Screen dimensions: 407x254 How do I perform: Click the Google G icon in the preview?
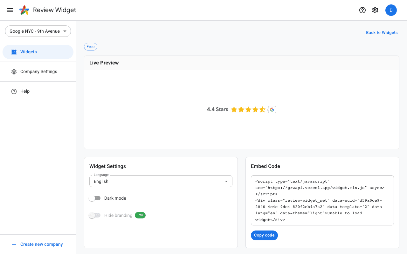click(272, 109)
